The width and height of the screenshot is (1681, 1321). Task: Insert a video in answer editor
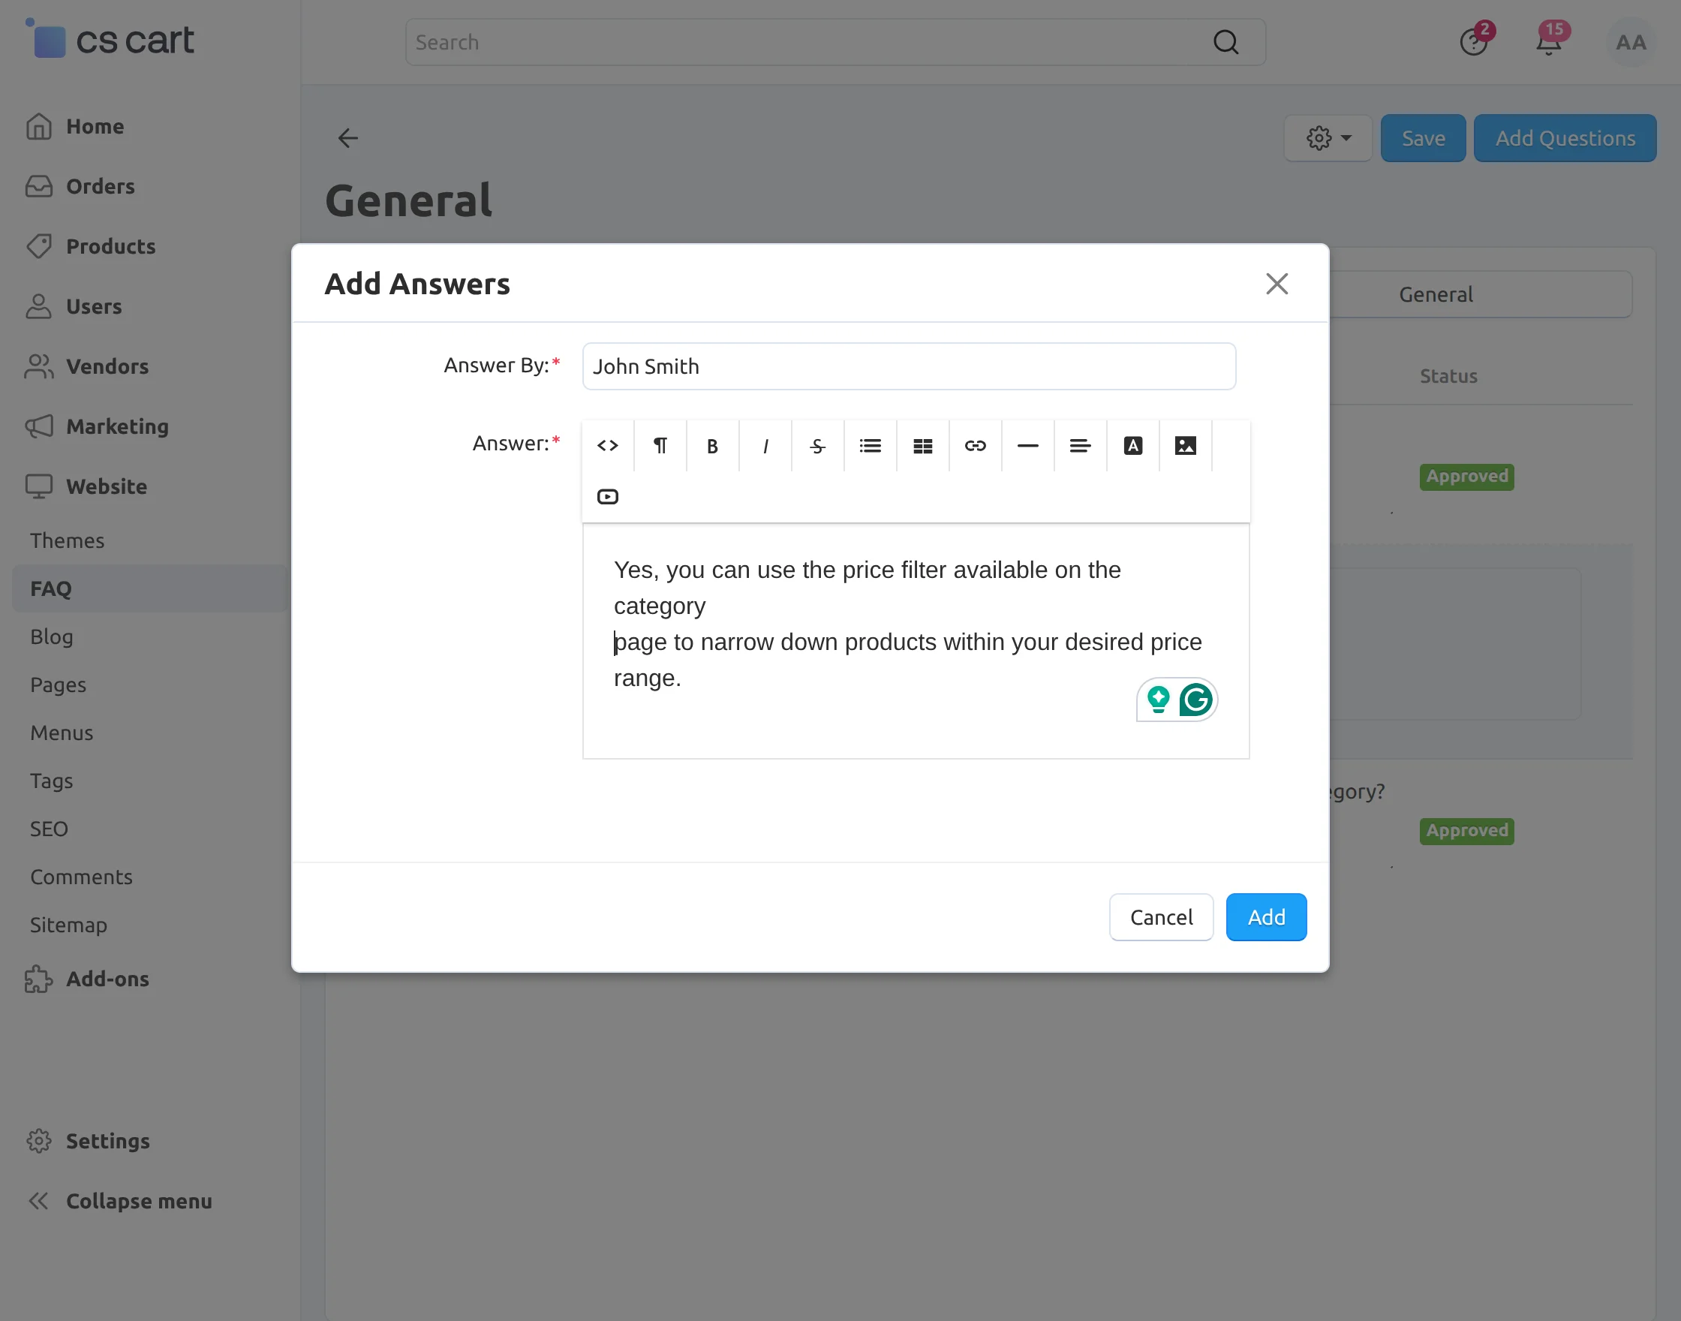point(608,497)
